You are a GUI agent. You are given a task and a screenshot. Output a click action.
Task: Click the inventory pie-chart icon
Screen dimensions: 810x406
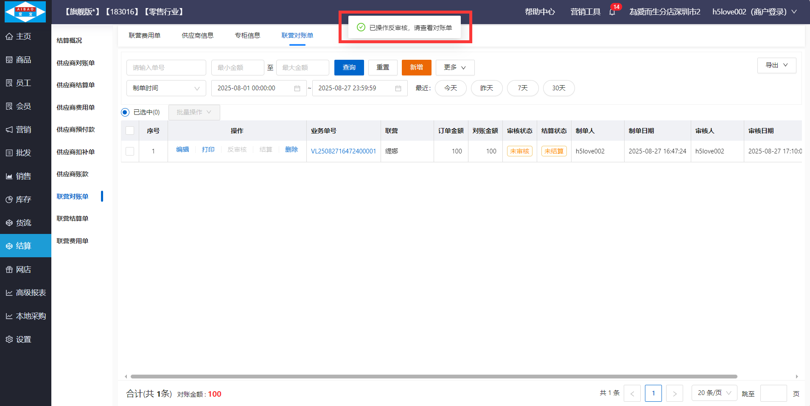tap(9, 200)
